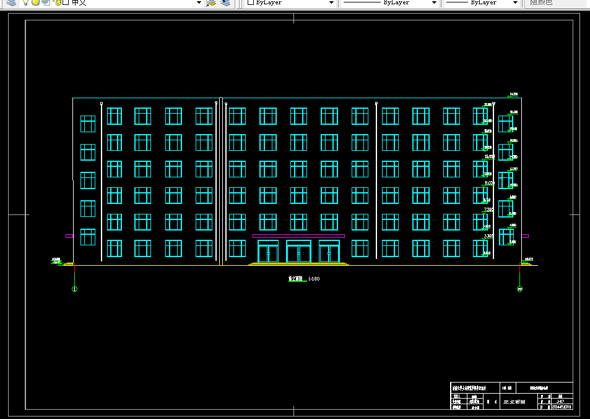Select the magenta entrance canopy rectangle
Viewport: 590px width, 419px height.
click(299, 236)
